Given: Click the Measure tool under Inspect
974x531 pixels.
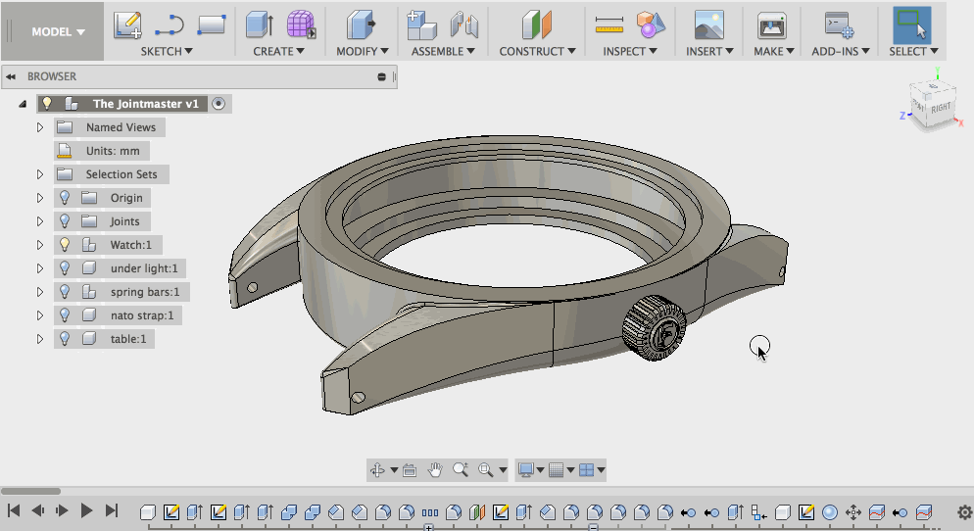Looking at the screenshot, I should (x=609, y=25).
